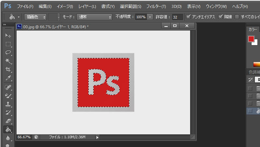Click the white background color swatch
Screen dimensions: 260x147
[255, 43]
